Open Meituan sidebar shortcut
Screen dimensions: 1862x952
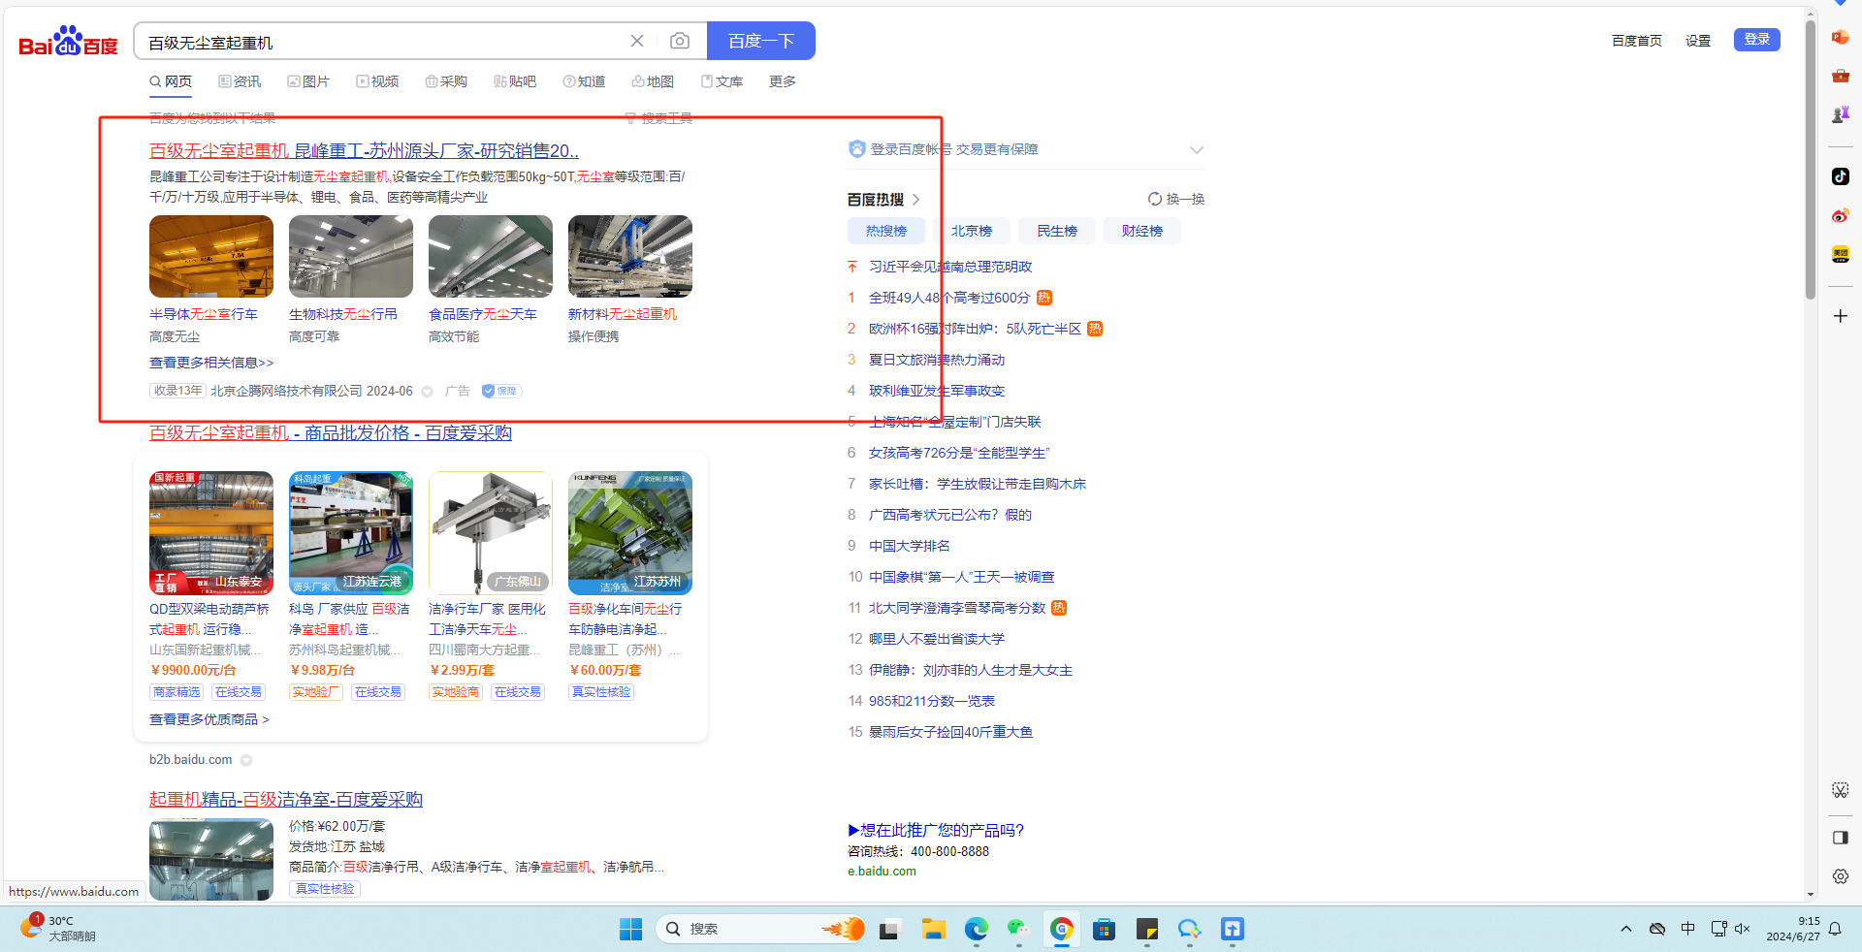click(x=1840, y=255)
